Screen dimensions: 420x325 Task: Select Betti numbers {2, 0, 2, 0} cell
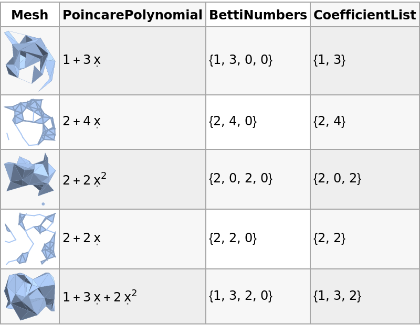(240, 179)
